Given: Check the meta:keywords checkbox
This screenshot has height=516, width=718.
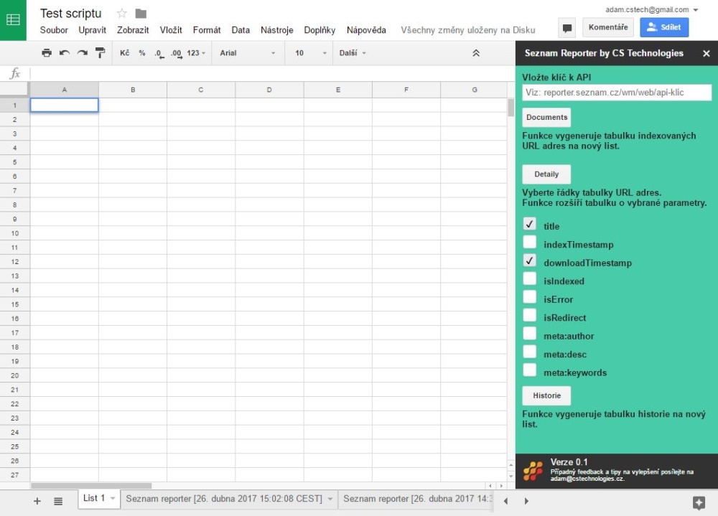Looking at the screenshot, I should pyautogui.click(x=529, y=370).
